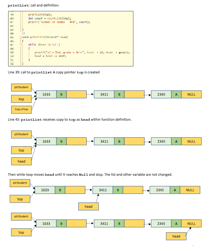This screenshot has width=208, height=246.
Task: Select the top pointer box in the second diagram
Action: [21, 150]
